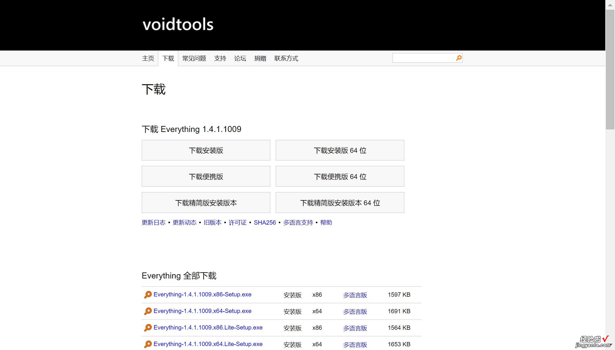Download Everything-1.4.1.1009.x64.Lite-Setup.exe
The image size is (615, 350).
[208, 344]
